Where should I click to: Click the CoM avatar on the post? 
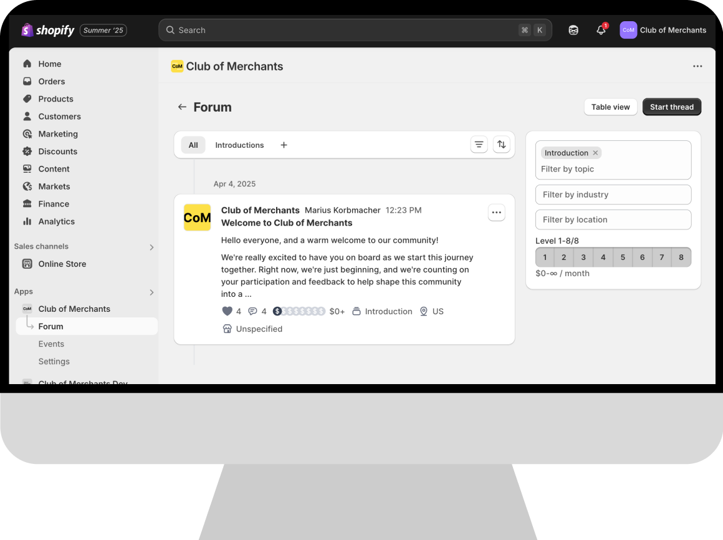(198, 217)
